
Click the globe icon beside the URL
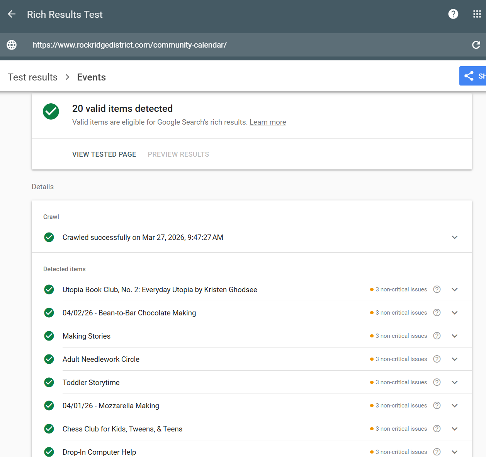click(12, 45)
